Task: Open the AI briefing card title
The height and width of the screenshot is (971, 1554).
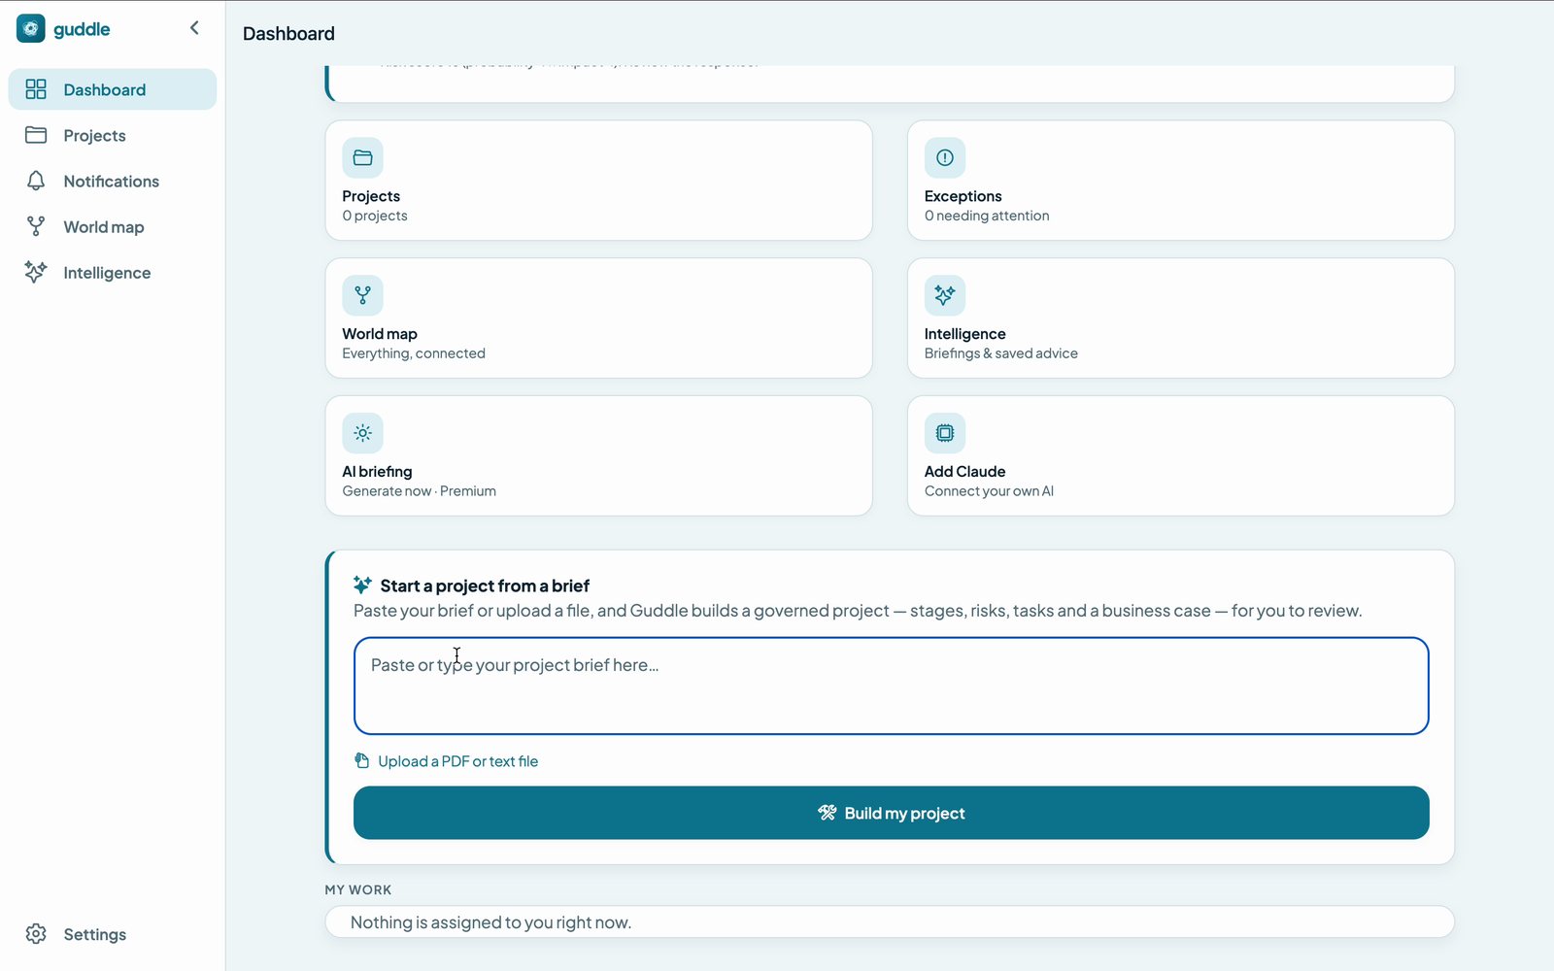Action: 377,472
